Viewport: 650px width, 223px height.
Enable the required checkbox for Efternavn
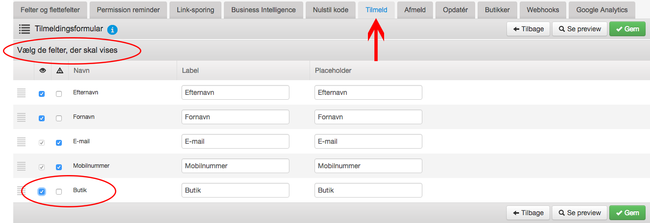pos(59,94)
